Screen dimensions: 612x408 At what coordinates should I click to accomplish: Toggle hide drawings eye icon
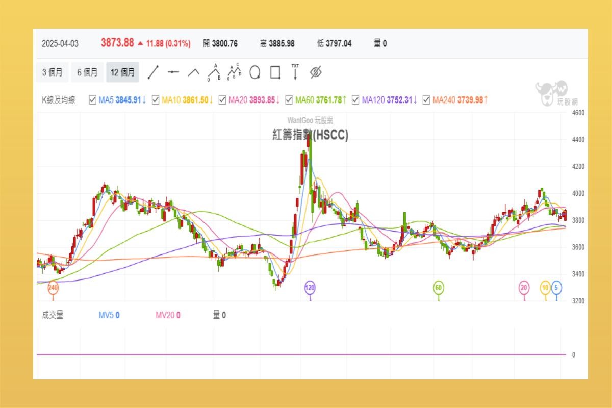tap(316, 72)
